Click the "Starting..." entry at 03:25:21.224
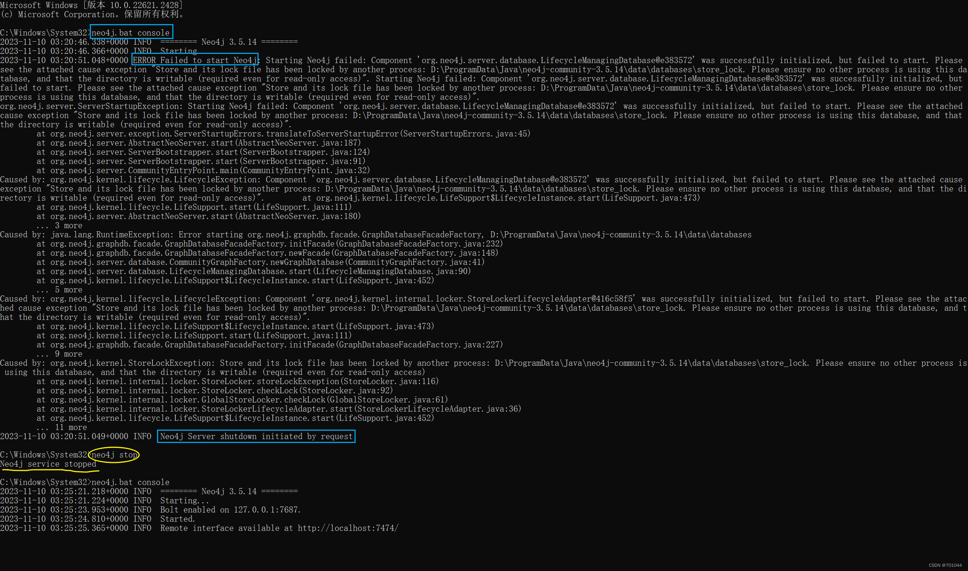The height and width of the screenshot is (571, 968). click(x=185, y=501)
